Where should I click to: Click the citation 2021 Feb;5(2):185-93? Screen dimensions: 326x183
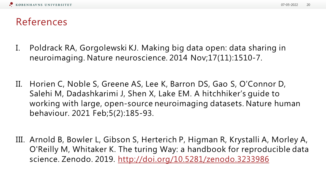click(x=113, y=113)
